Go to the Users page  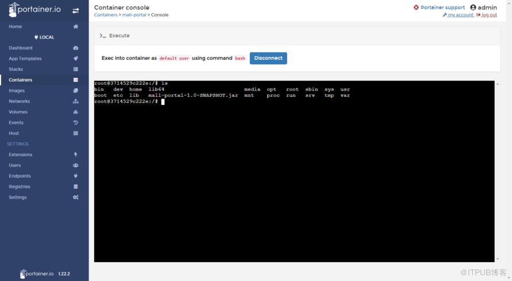15,165
